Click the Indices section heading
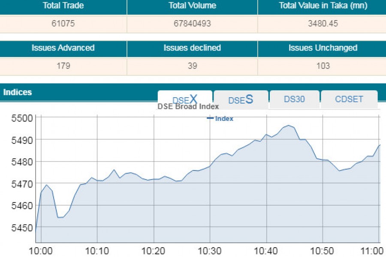The height and width of the screenshot is (257, 386). click(18, 93)
